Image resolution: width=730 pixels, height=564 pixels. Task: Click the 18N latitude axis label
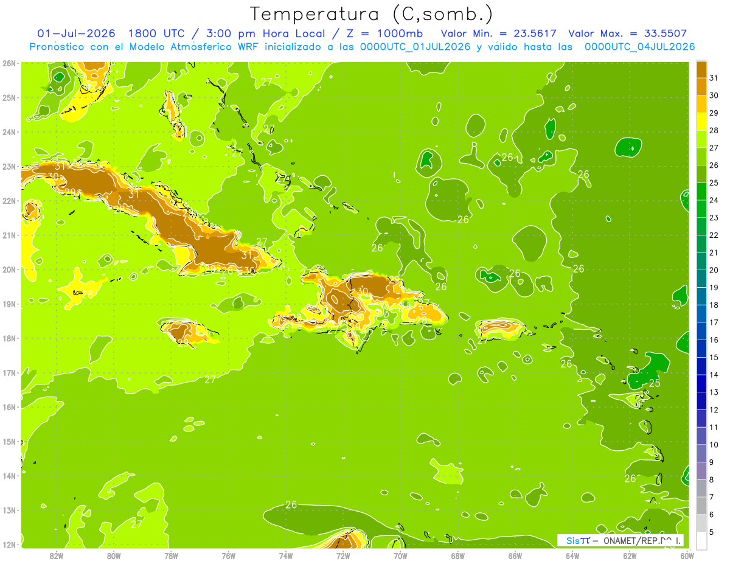9,338
